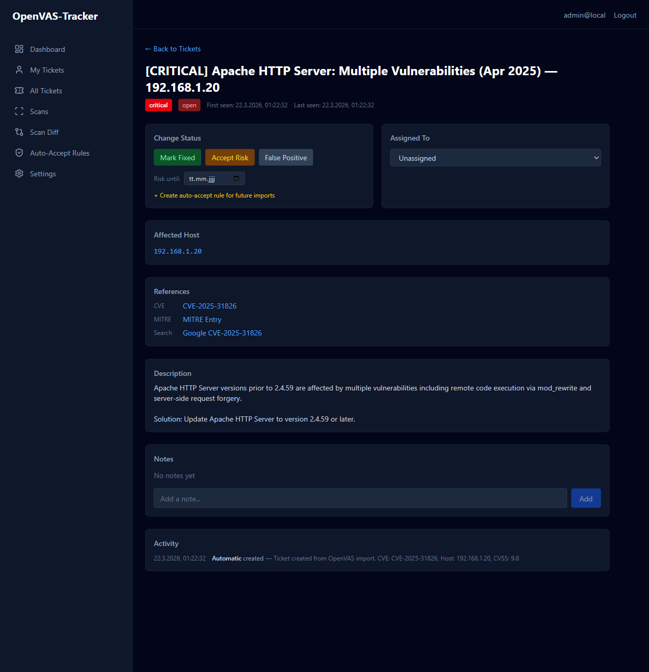649x672 pixels.
Task: Click the Activity heading
Action: point(166,543)
